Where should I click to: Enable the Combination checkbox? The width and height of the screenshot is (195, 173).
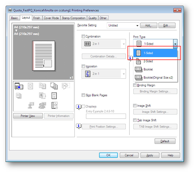(83, 37)
